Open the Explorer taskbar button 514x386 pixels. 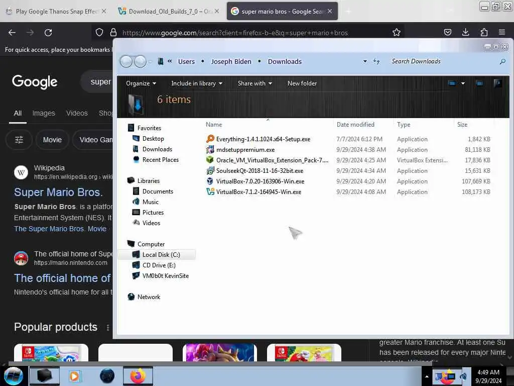pos(45,376)
